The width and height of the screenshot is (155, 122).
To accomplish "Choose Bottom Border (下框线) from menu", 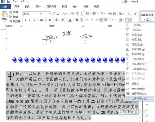I will (139, 25).
